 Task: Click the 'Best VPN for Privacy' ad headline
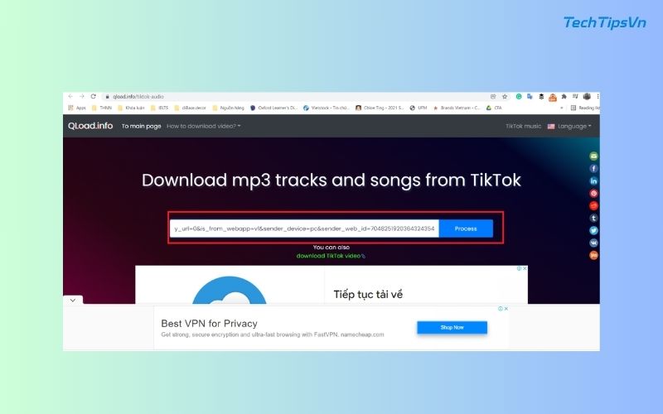pos(210,324)
